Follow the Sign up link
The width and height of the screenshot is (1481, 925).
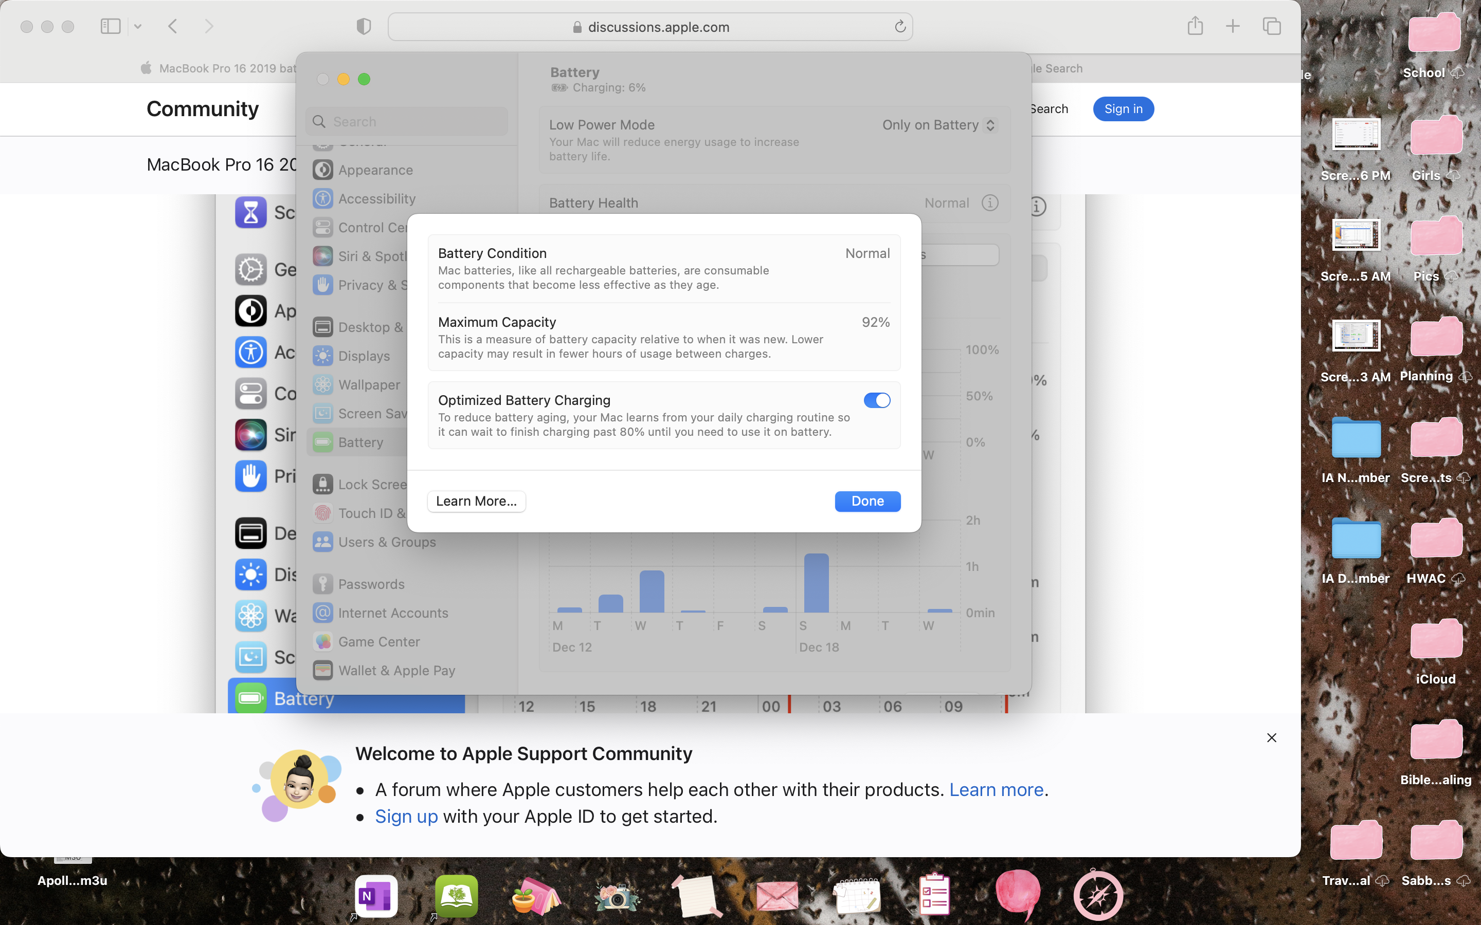click(406, 816)
